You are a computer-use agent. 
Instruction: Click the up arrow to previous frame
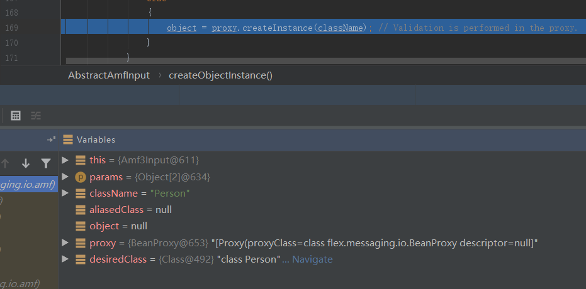pyautogui.click(x=6, y=163)
